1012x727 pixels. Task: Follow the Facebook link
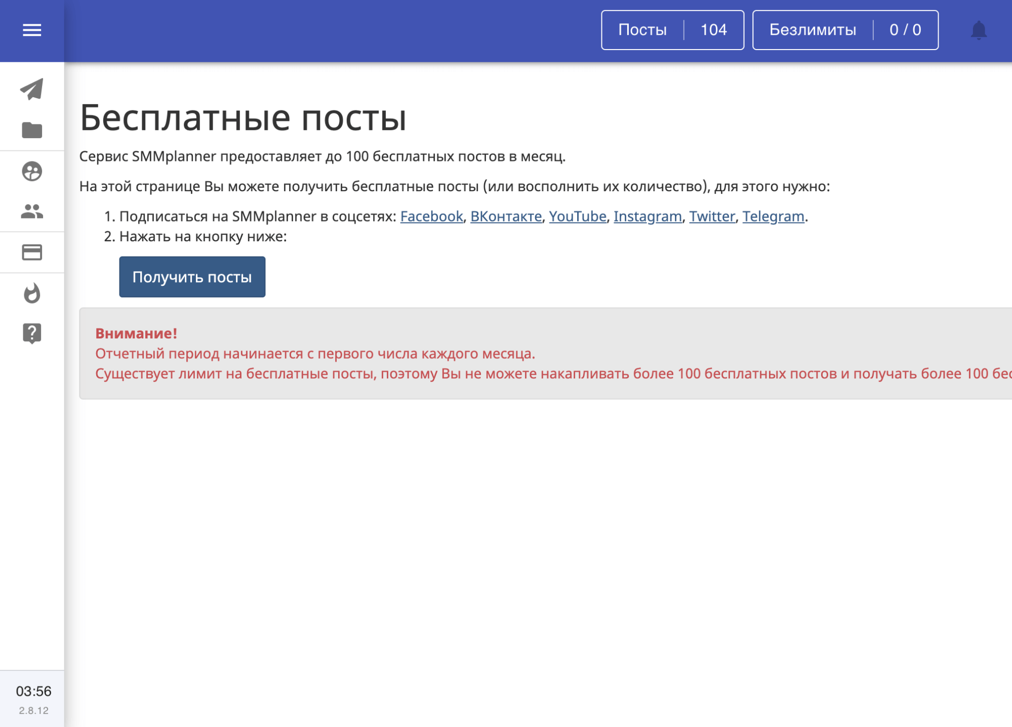(431, 217)
